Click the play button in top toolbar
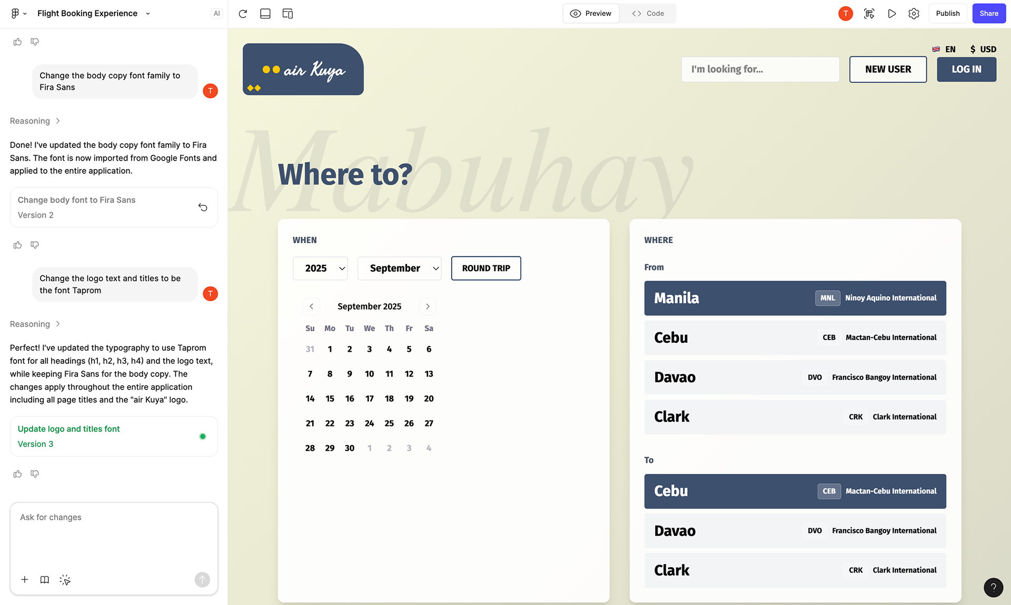Viewport: 1011px width, 605px height. 891,14
